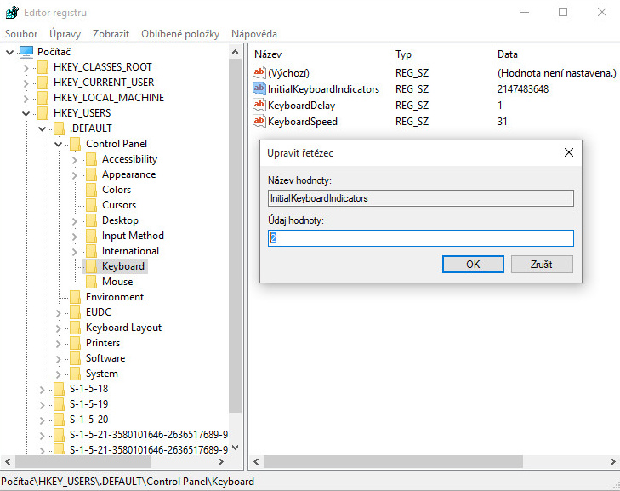620x491 pixels.
Task: Click the Environment folder icon
Action: [75, 297]
